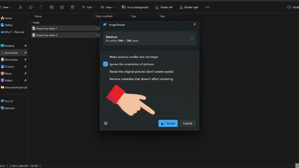Open the View dropdown menu
299x168 pixels.
tap(108, 7)
